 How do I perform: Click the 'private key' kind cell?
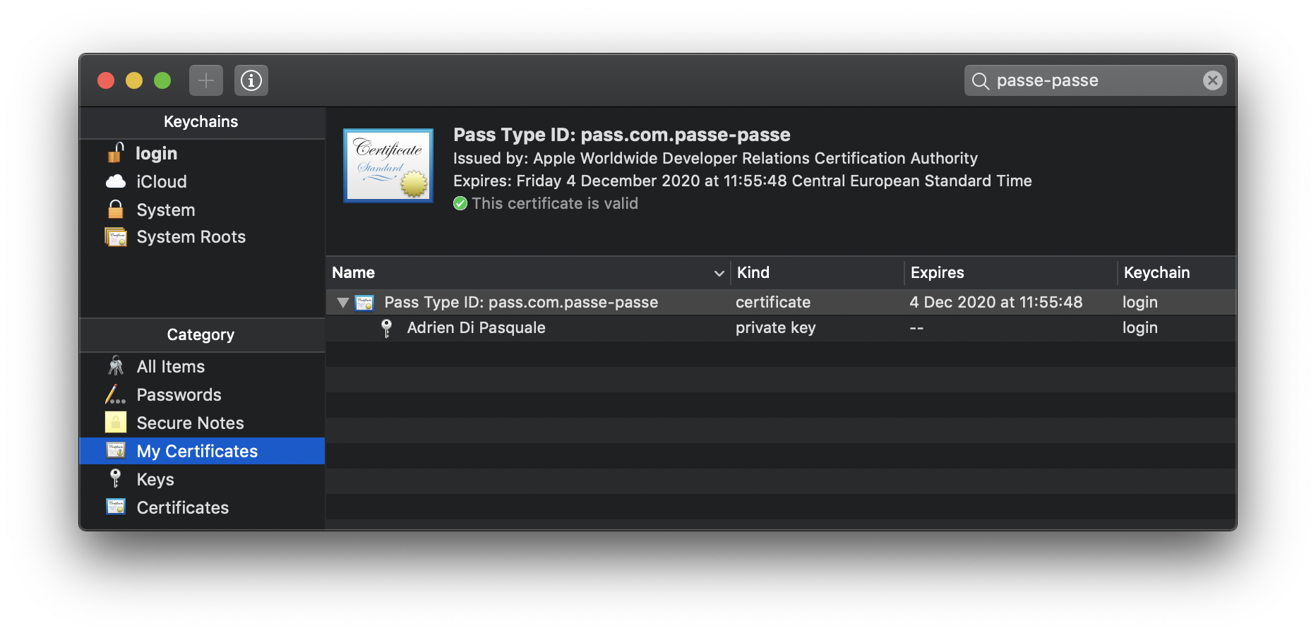pyautogui.click(x=775, y=328)
